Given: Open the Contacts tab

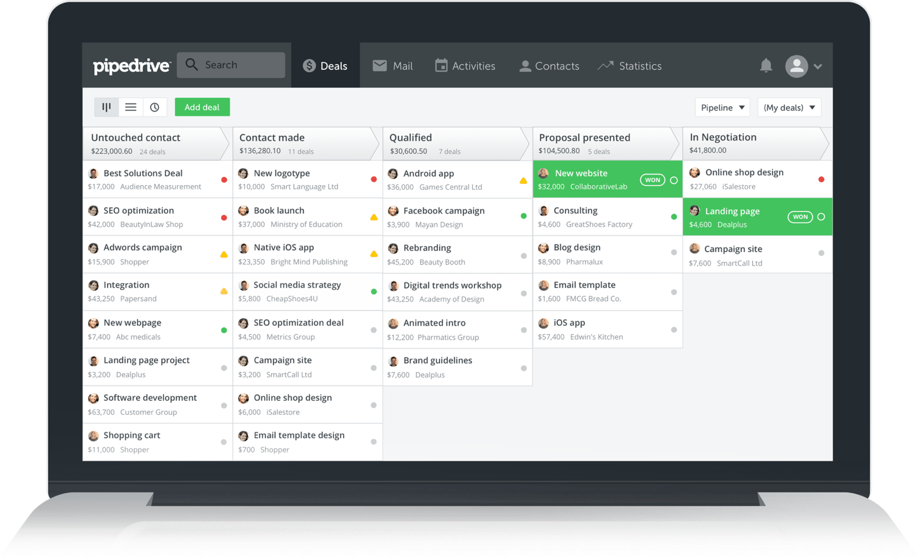Looking at the screenshot, I should (x=549, y=66).
